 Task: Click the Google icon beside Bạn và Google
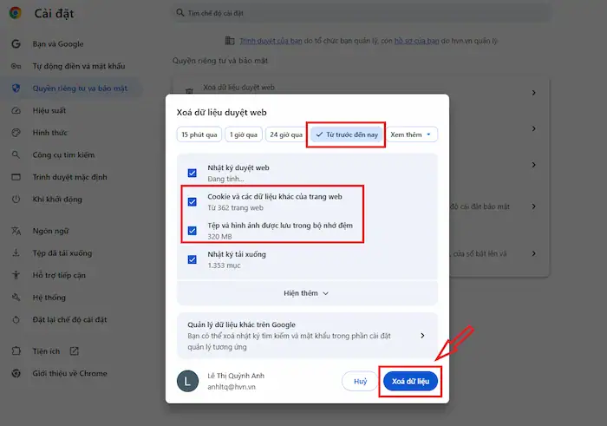pyautogui.click(x=16, y=43)
